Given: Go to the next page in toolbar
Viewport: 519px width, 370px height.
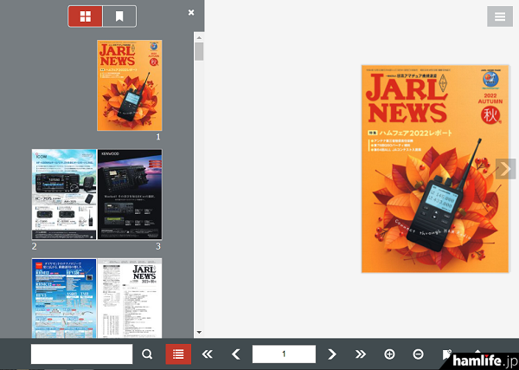Looking at the screenshot, I should pos(332,354).
